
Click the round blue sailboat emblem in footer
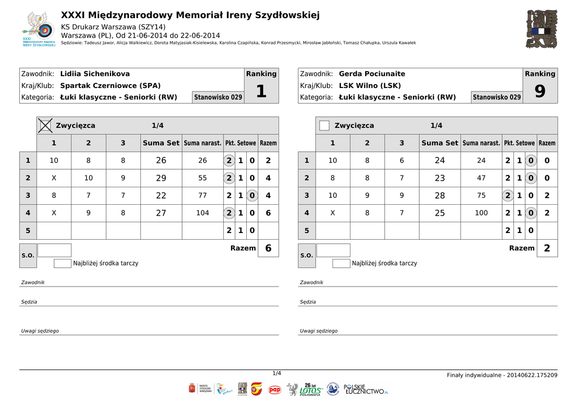tap(333, 389)
